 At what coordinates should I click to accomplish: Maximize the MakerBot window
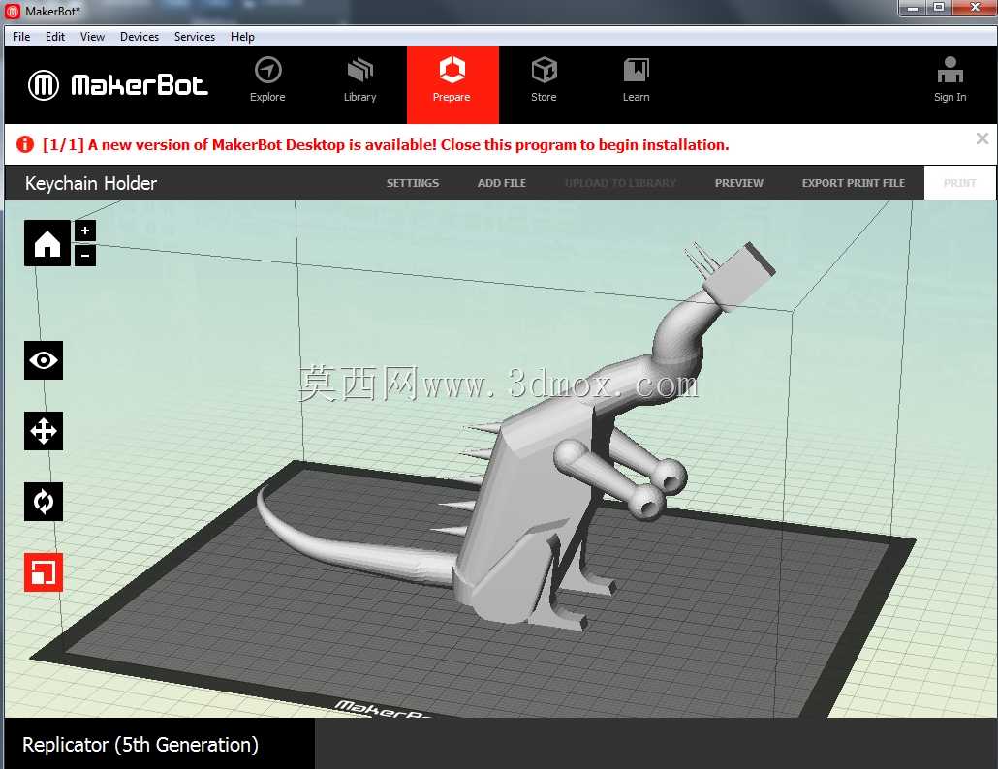point(939,9)
